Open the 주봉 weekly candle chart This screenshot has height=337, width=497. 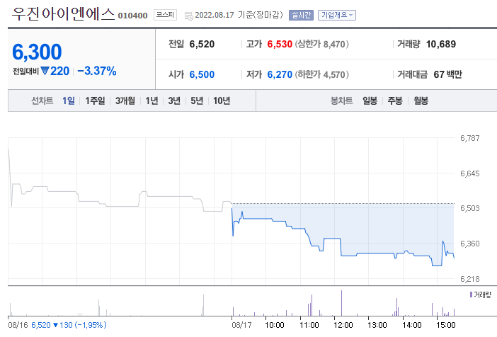pos(395,101)
